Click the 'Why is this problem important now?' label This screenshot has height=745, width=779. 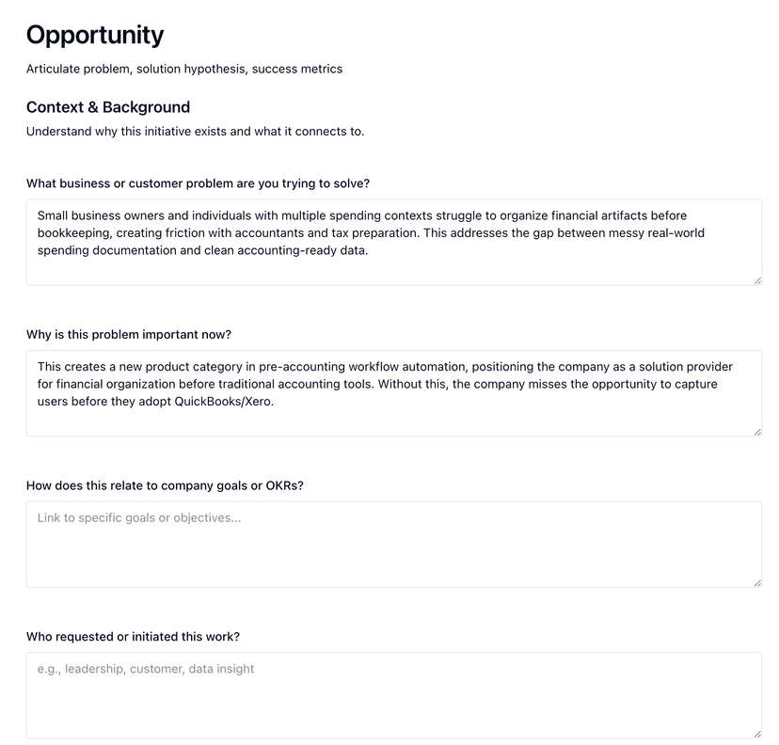click(129, 334)
